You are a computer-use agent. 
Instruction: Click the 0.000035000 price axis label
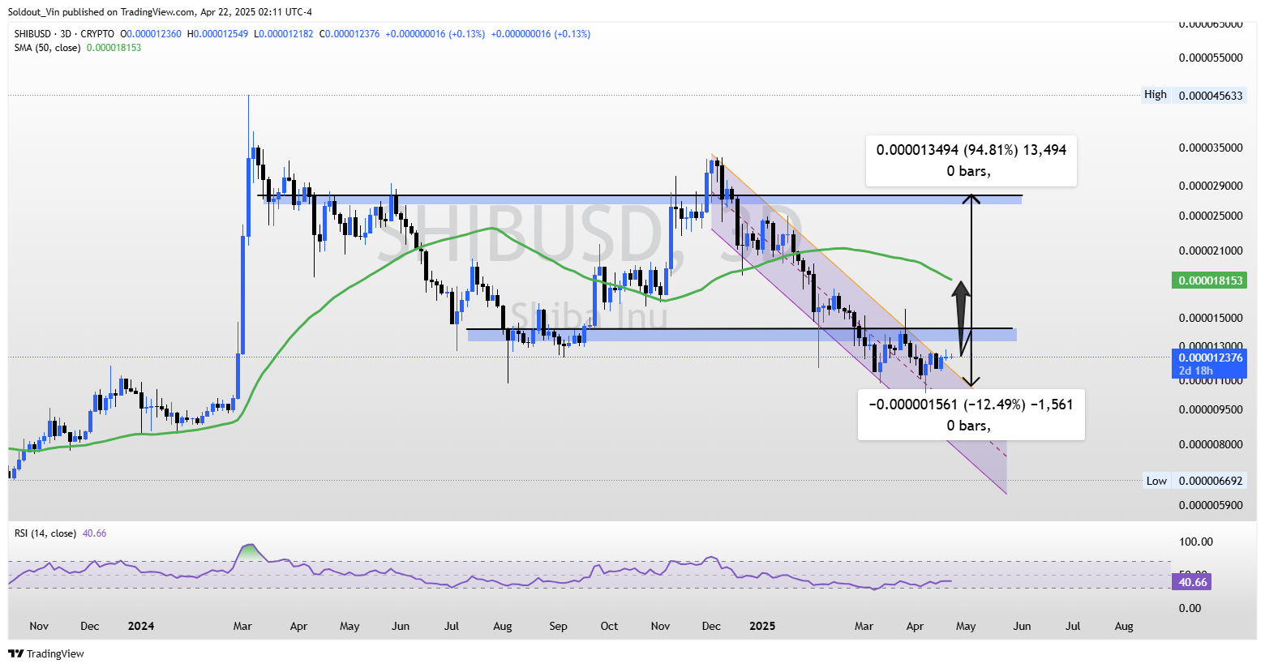click(1210, 148)
